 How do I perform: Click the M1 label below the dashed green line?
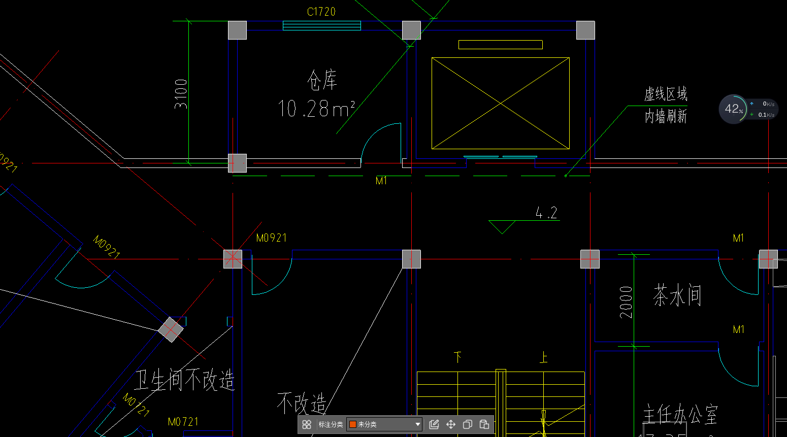coord(381,181)
